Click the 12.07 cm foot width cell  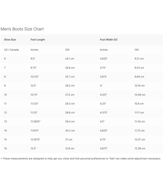tap(139, 139)
